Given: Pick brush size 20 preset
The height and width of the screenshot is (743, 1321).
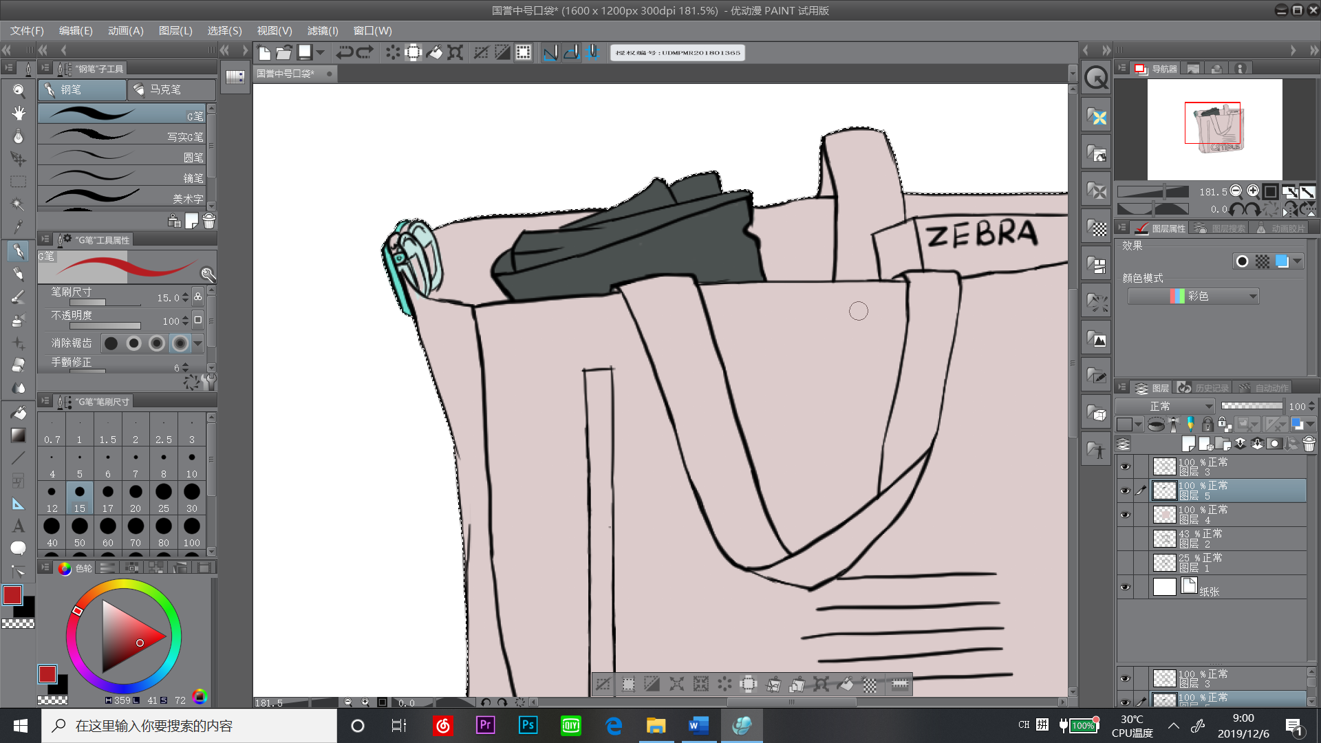Looking at the screenshot, I should tap(136, 498).
